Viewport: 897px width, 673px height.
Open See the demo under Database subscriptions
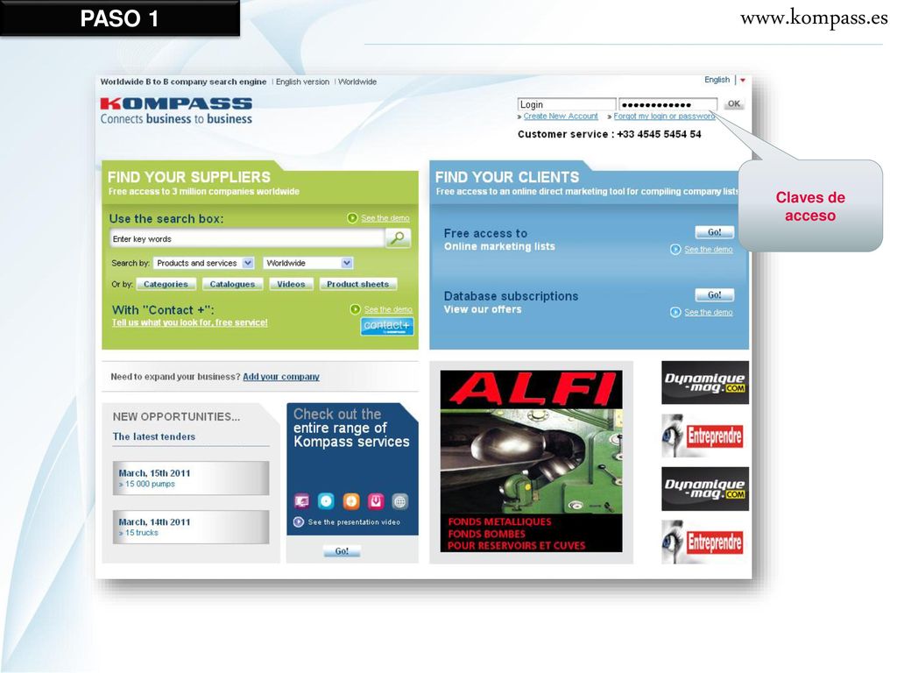[x=709, y=313]
